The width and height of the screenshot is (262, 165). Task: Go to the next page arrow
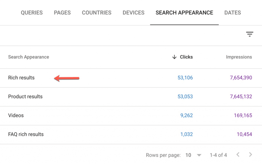(250, 154)
